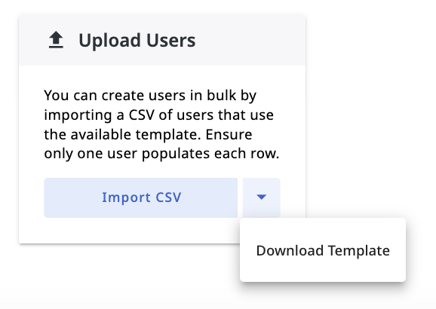
Task: Click the 'only one user populates each row' text
Action: [x=161, y=154]
